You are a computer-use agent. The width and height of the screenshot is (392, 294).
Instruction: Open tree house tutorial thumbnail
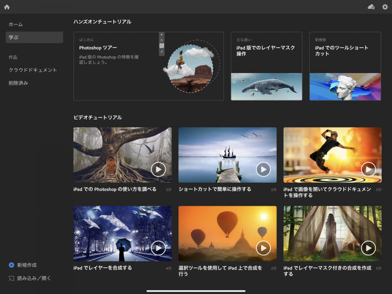[122, 155]
